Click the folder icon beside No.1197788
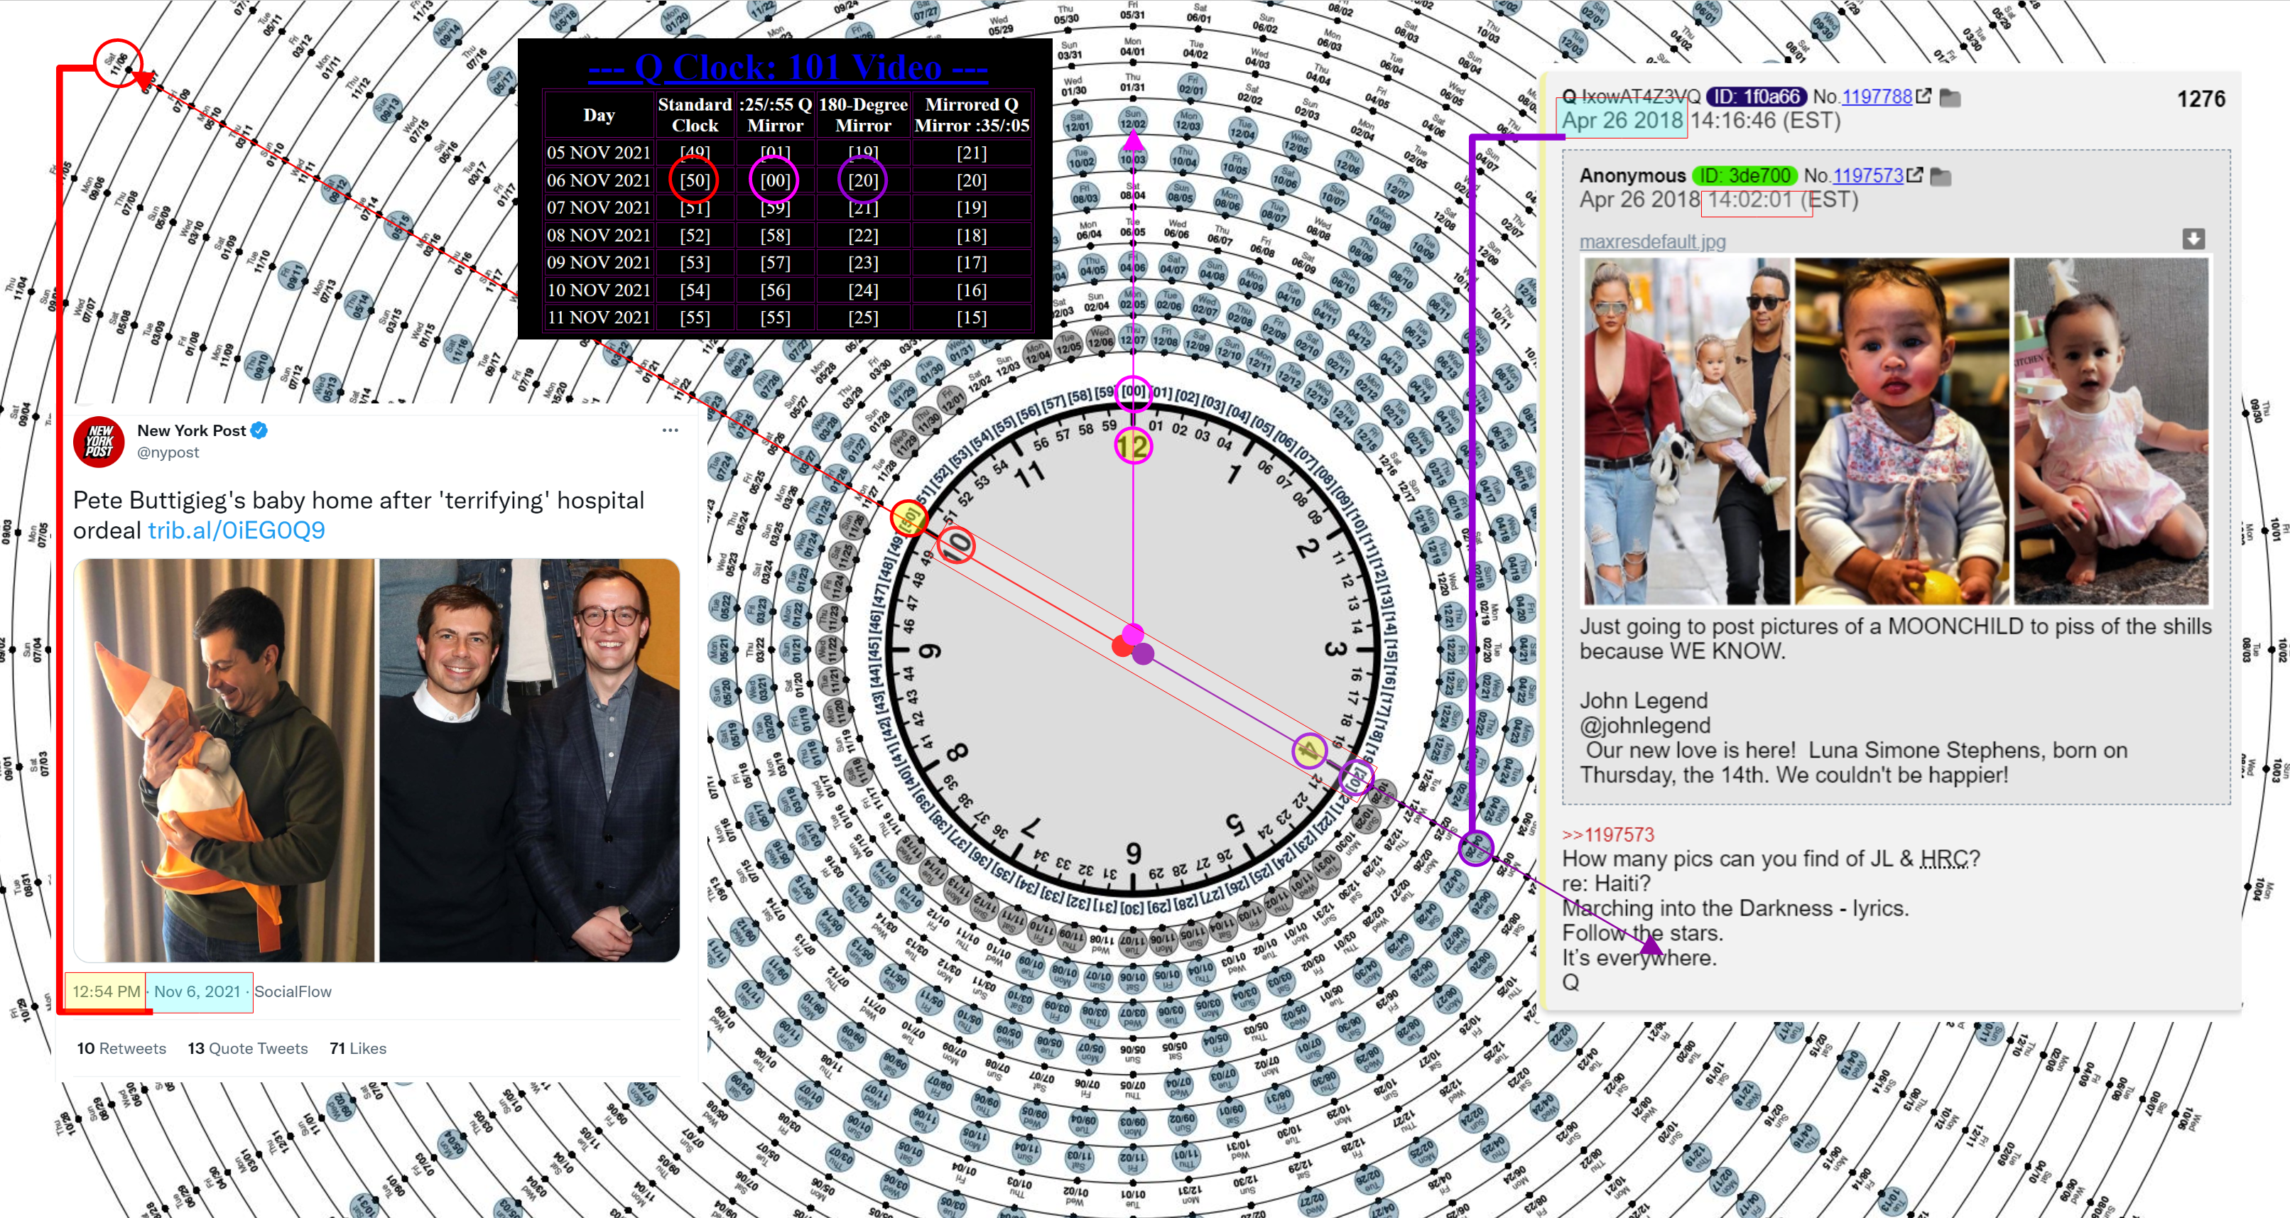This screenshot has height=1218, width=2290. 1950,97
